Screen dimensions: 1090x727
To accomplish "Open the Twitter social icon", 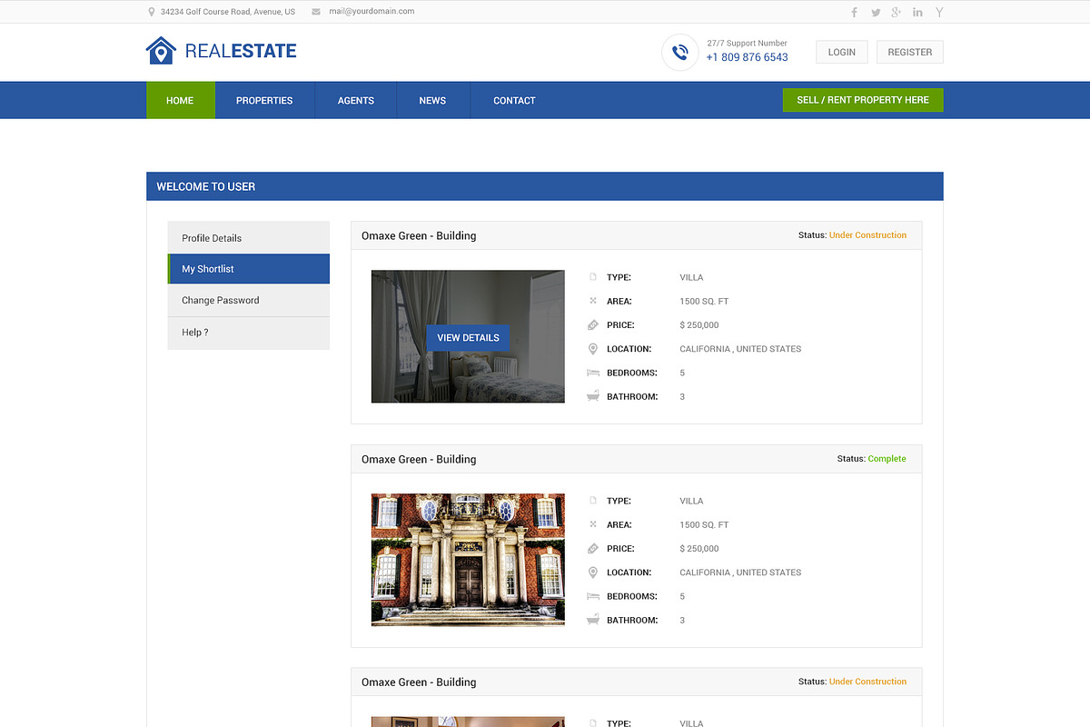I will click(876, 12).
